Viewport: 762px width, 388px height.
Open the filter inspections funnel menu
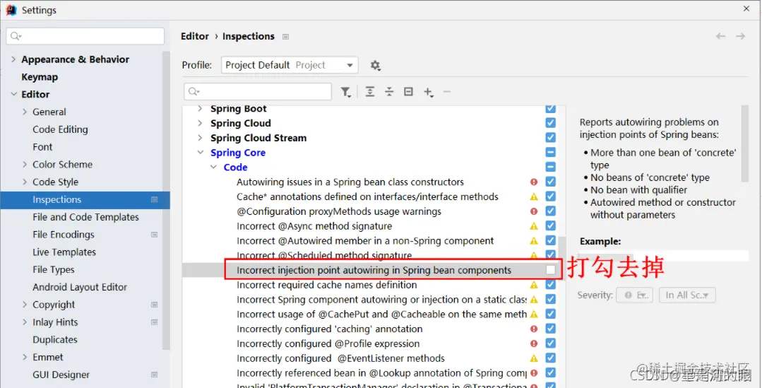[345, 92]
